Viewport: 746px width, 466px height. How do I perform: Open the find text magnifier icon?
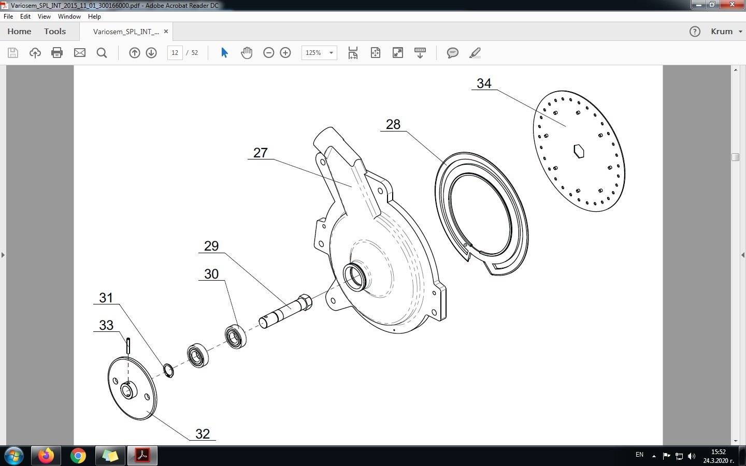coord(102,53)
